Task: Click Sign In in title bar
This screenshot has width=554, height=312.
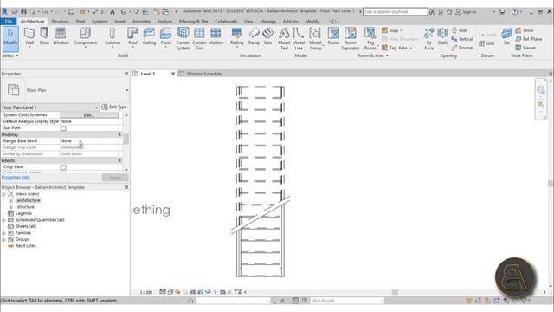Action: 466,11
